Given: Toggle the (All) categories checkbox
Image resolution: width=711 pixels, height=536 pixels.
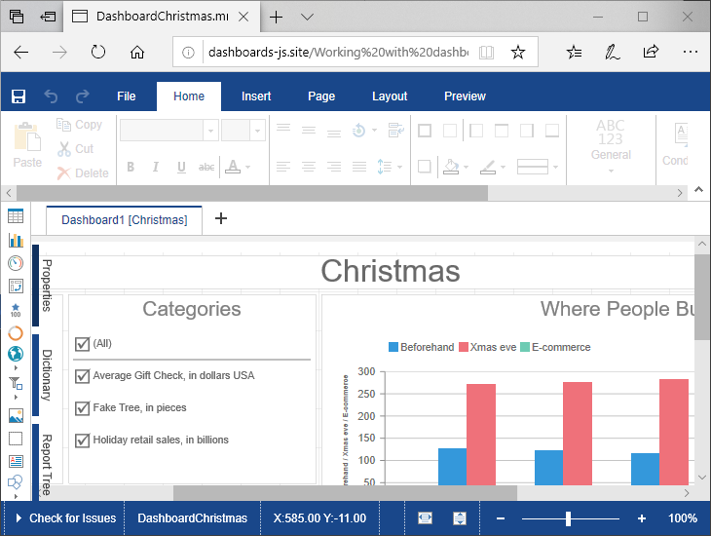Looking at the screenshot, I should click(x=82, y=344).
